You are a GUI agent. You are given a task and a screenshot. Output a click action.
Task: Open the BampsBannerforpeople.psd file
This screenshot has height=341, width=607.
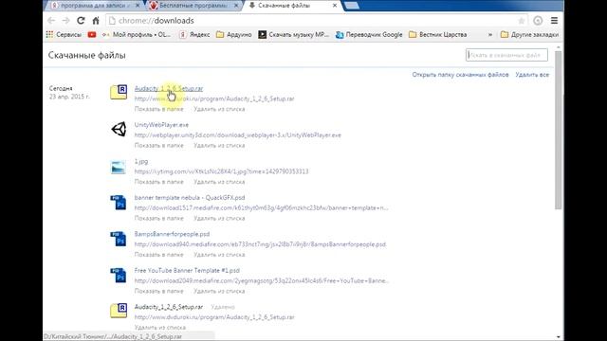[x=172, y=234]
